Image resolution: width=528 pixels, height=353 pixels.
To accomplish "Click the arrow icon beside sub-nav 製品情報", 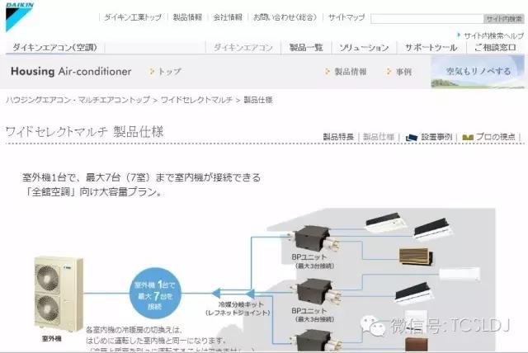I will (328, 71).
